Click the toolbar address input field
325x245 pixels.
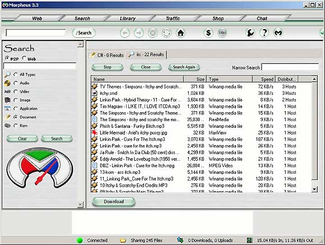(35, 33)
